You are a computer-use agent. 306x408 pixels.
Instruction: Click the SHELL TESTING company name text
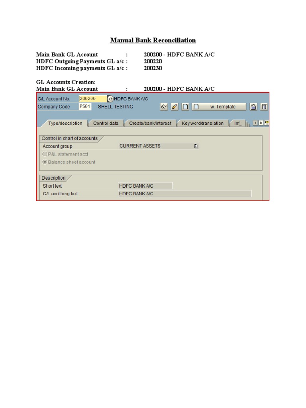116,107
